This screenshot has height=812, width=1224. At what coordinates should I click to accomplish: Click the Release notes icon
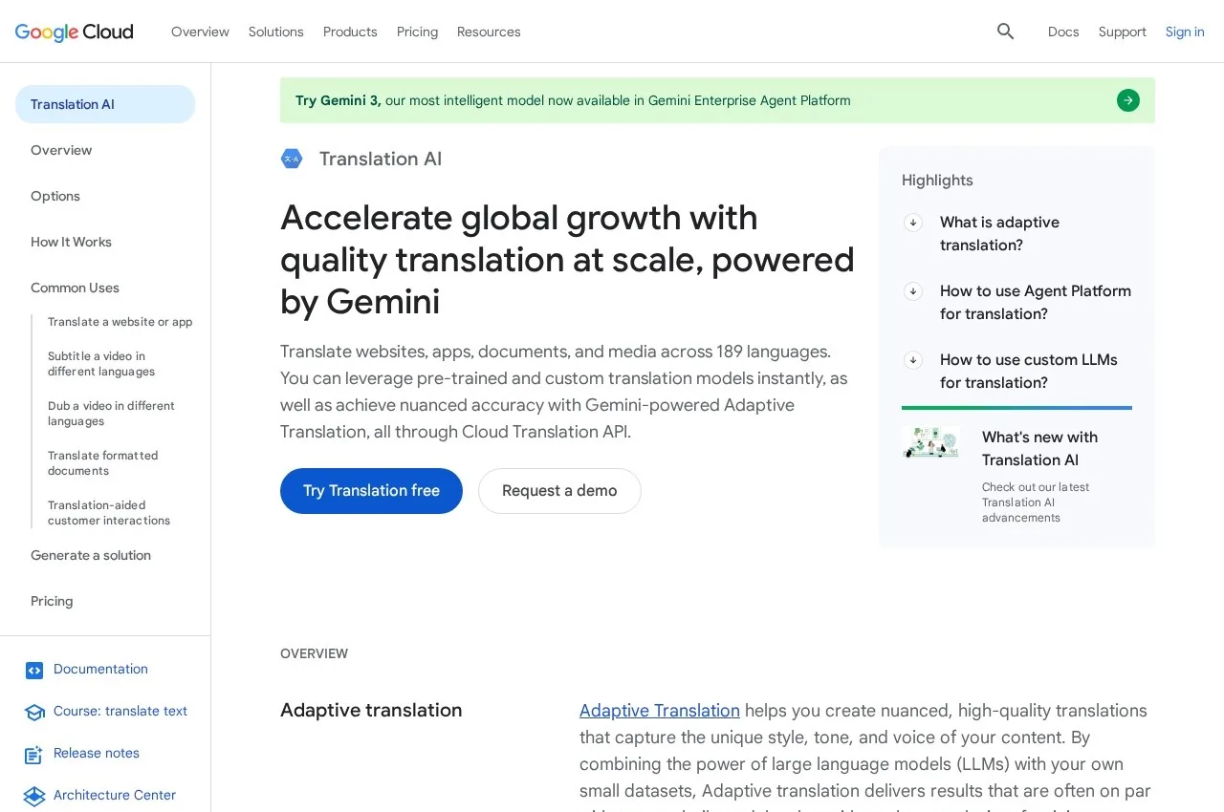tap(34, 755)
